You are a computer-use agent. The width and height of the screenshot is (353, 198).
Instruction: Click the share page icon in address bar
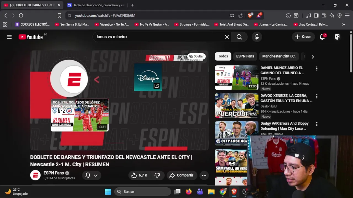[240, 15]
